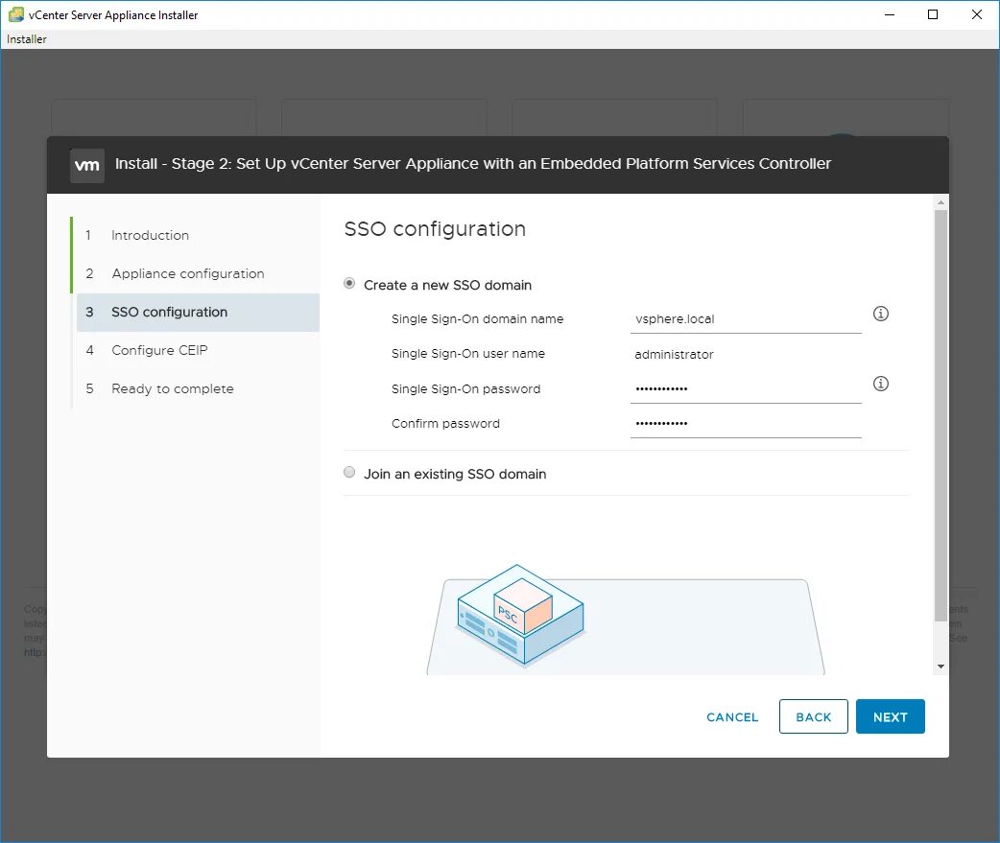The width and height of the screenshot is (1000, 843).
Task: Focus the Confirm password field
Action: [x=746, y=424]
